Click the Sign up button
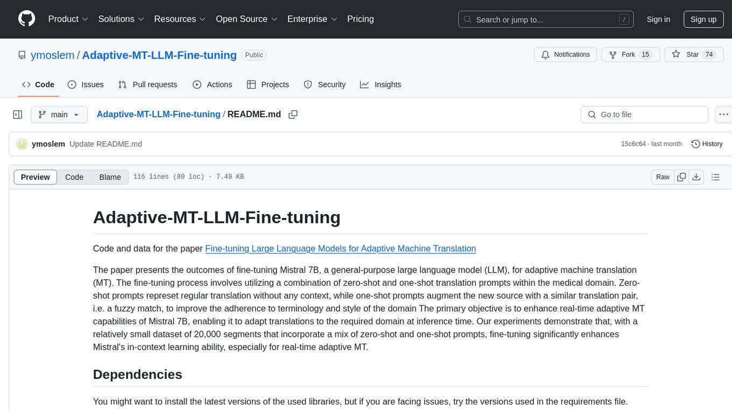 click(x=703, y=19)
